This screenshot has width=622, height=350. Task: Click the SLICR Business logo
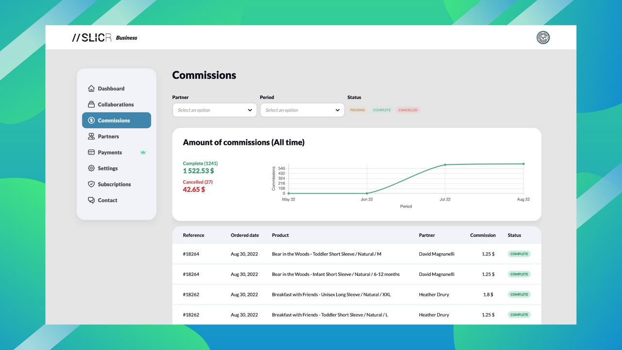104,38
